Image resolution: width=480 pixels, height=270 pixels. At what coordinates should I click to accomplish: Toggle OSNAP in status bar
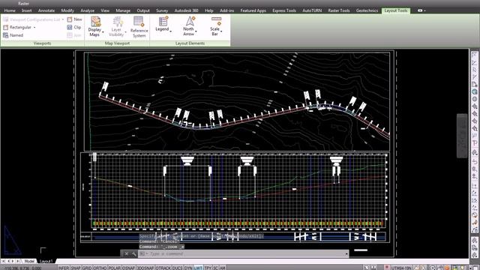128,268
